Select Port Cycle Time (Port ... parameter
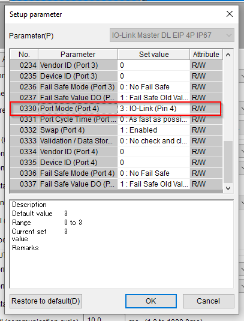Screen dimensions: 244x321 point(78,119)
